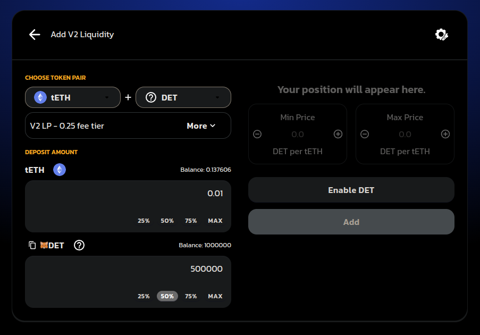
Task: Select 75% of tETH balance
Action: 191,221
